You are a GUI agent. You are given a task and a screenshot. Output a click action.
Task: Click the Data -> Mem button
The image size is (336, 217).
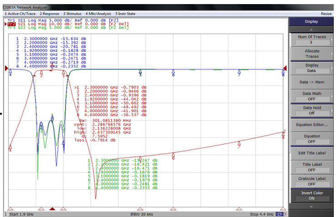311,82
